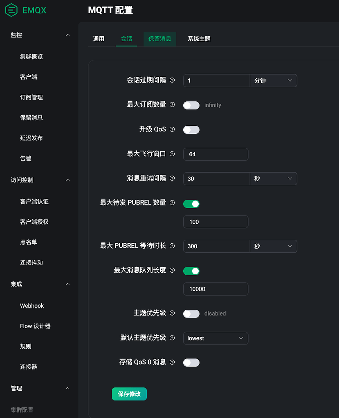339x418 pixels.
Task: Click the 消息重试间隔 help icon
Action: tap(172, 178)
